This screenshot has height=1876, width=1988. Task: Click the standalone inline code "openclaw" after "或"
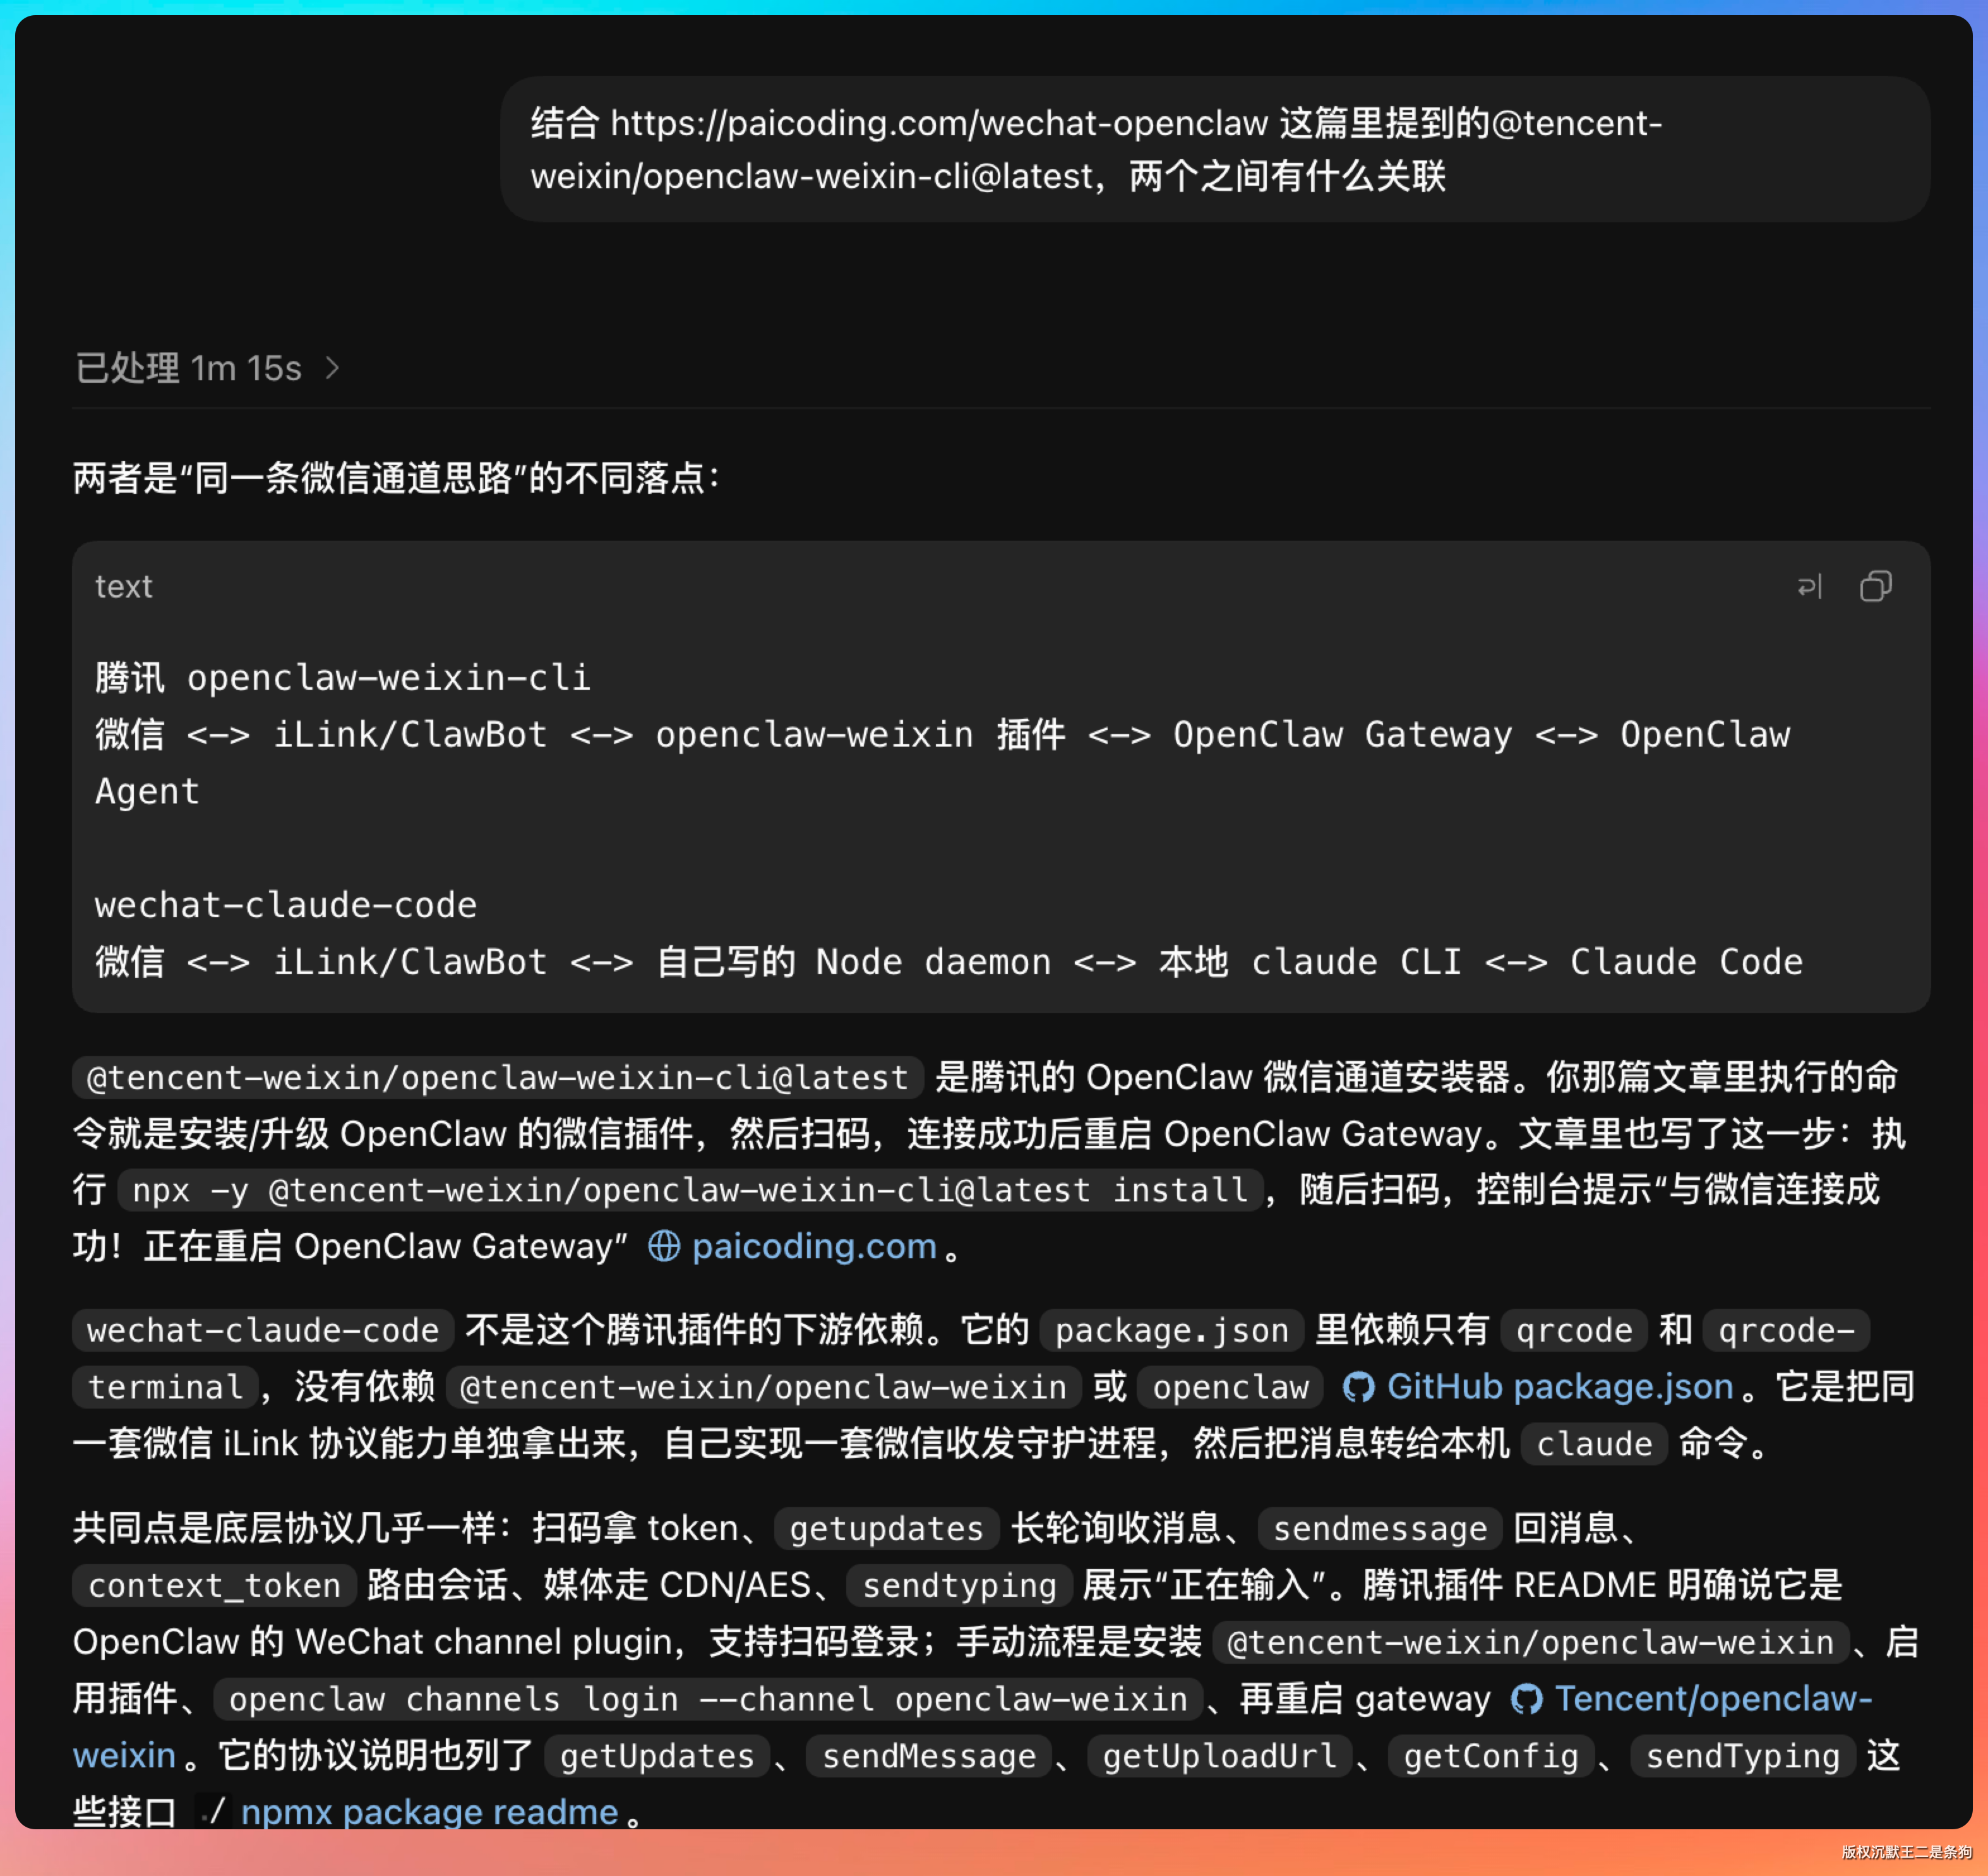pyautogui.click(x=1231, y=1387)
